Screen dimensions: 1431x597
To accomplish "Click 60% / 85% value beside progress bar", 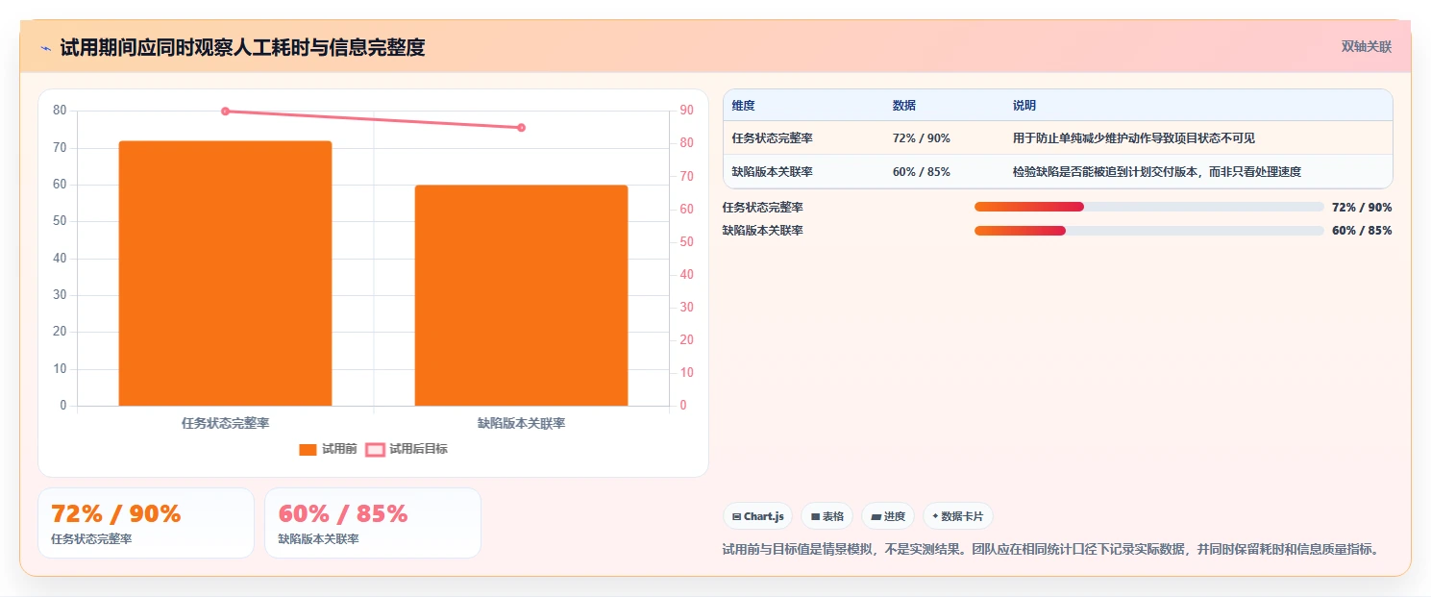I will [1362, 230].
